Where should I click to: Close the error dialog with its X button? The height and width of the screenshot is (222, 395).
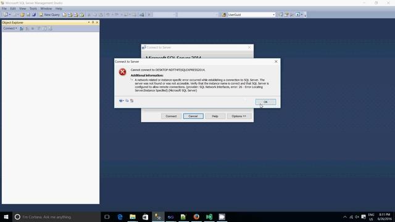(x=276, y=62)
